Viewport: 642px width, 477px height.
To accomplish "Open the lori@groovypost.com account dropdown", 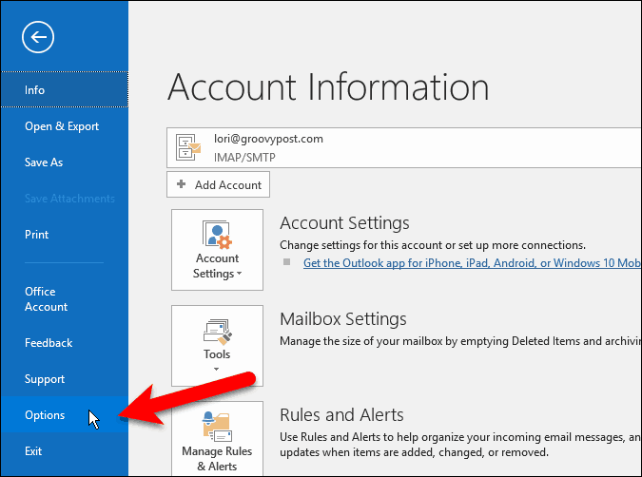I will pos(403,147).
